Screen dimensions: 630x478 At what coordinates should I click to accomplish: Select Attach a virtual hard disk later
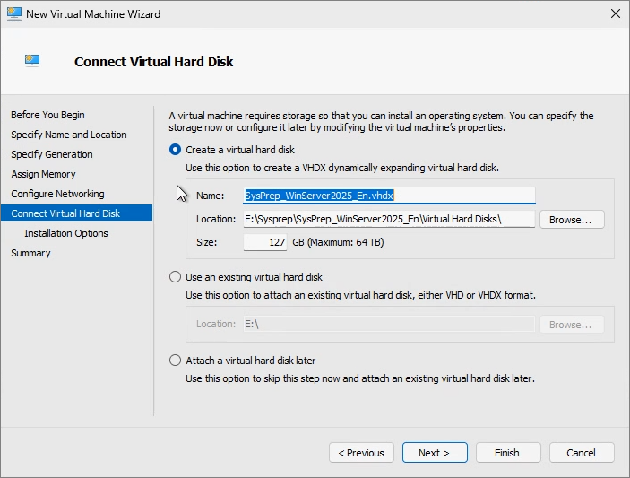click(x=175, y=361)
